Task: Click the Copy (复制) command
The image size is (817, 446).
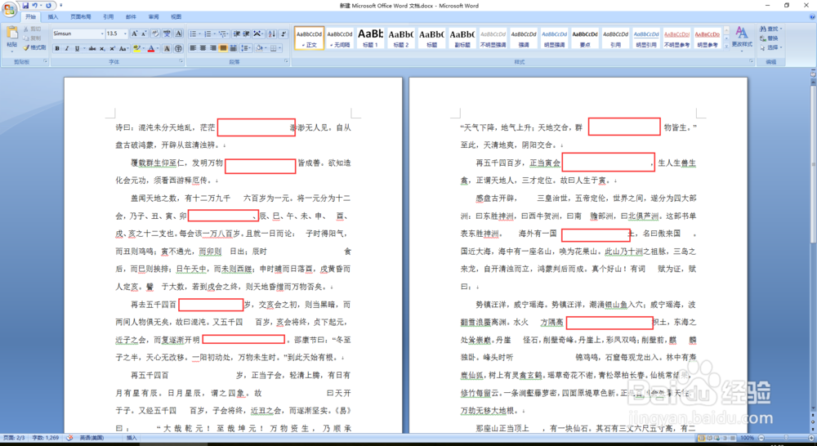Action: pyautogui.click(x=33, y=38)
